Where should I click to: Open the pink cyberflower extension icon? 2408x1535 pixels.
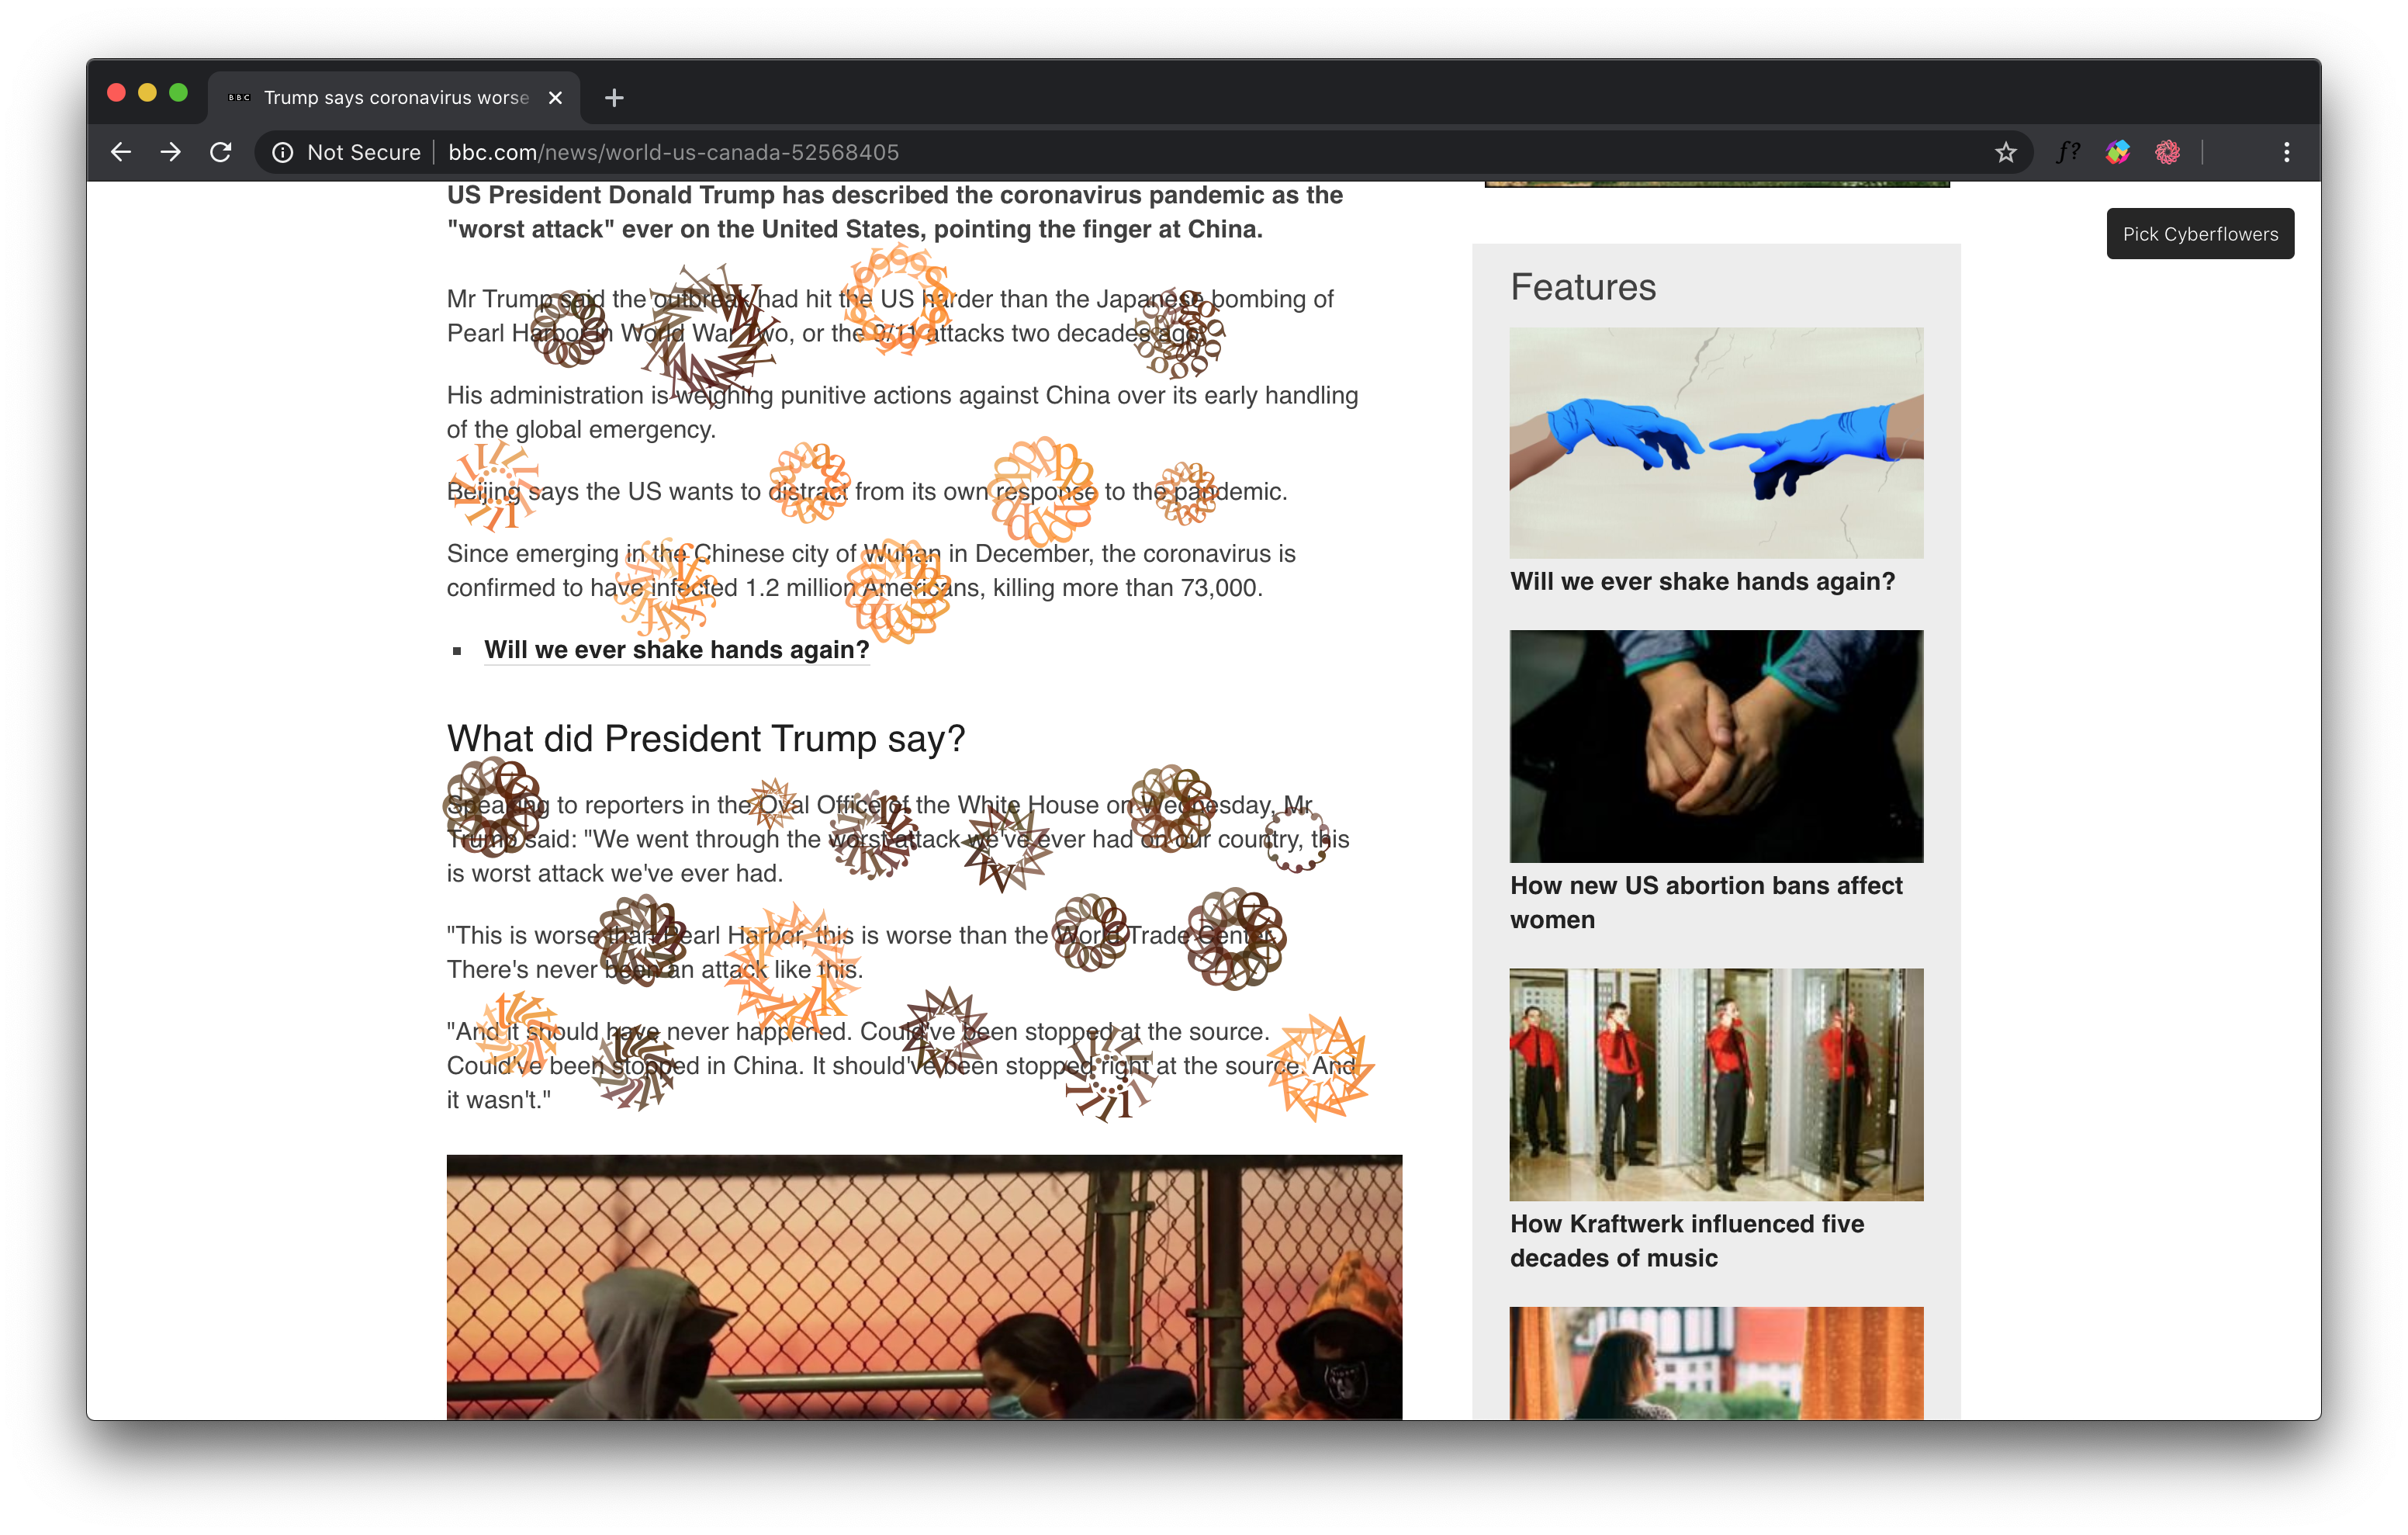point(2167,152)
